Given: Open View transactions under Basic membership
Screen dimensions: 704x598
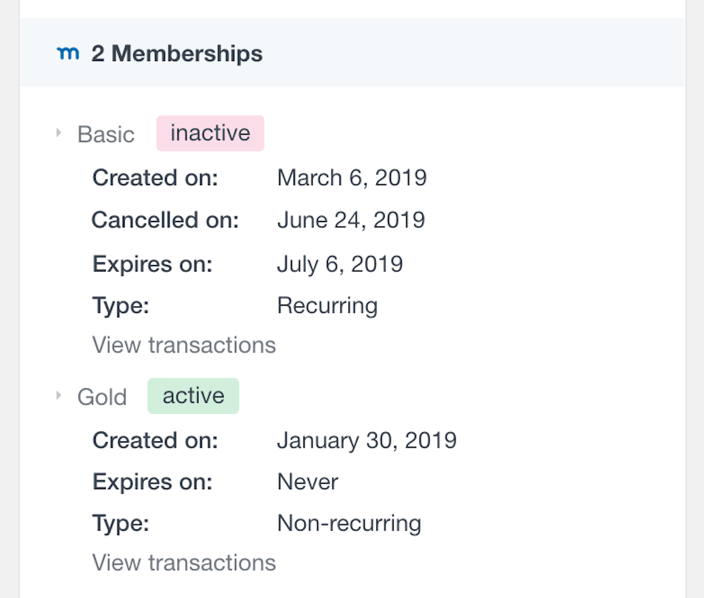Looking at the screenshot, I should pos(183,344).
